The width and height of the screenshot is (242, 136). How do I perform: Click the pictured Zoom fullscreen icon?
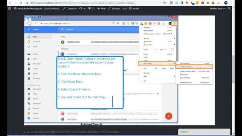172,49
